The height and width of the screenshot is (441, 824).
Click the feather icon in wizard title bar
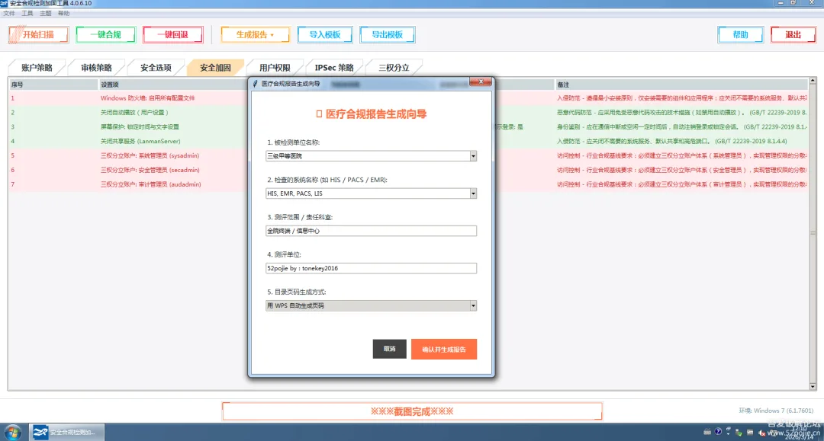click(x=256, y=84)
